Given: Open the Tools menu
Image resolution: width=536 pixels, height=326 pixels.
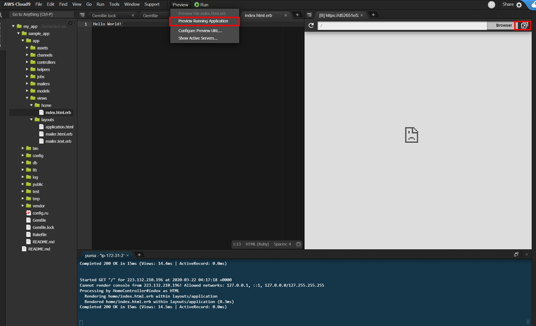Looking at the screenshot, I should pyautogui.click(x=114, y=5).
